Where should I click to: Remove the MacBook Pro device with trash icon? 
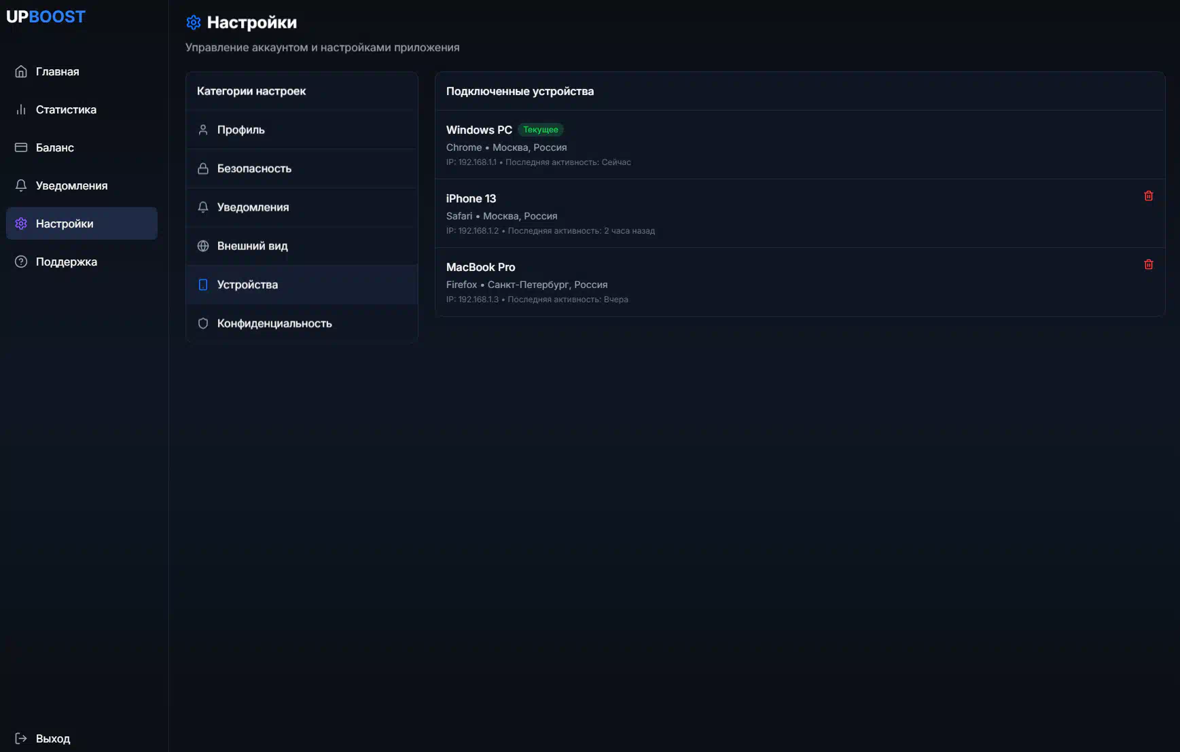(1148, 264)
